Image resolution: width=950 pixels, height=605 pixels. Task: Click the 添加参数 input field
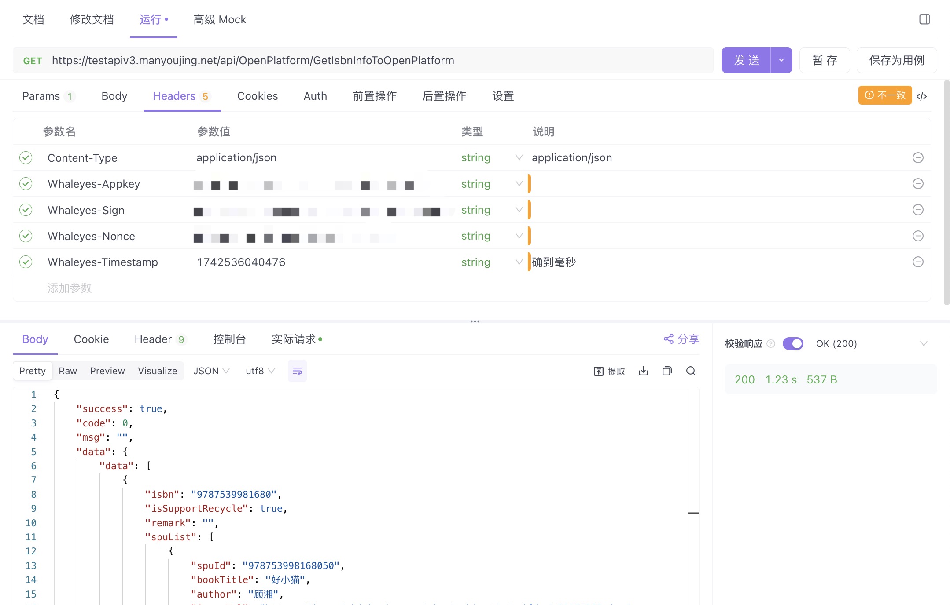coord(70,288)
